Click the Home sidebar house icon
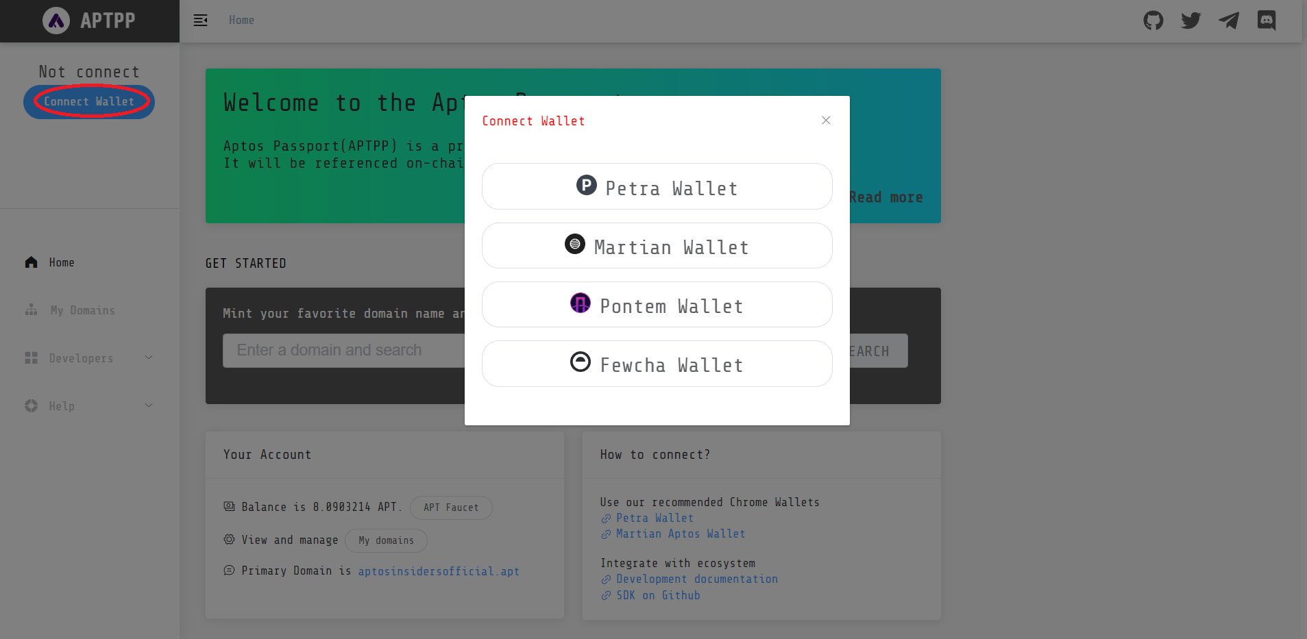Image resolution: width=1307 pixels, height=639 pixels. click(32, 262)
